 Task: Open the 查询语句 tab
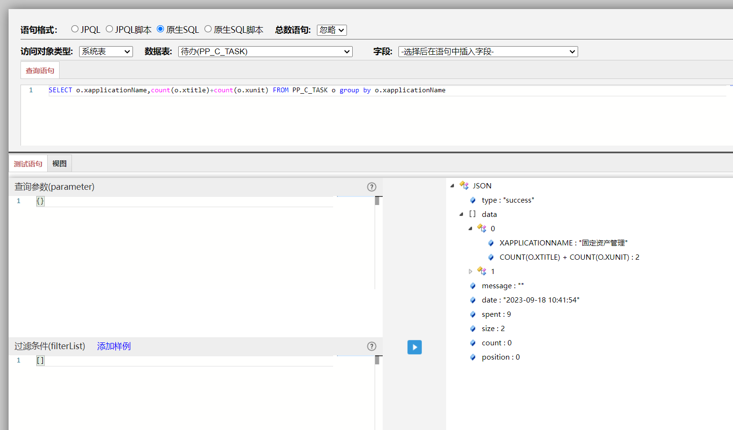pyautogui.click(x=40, y=70)
